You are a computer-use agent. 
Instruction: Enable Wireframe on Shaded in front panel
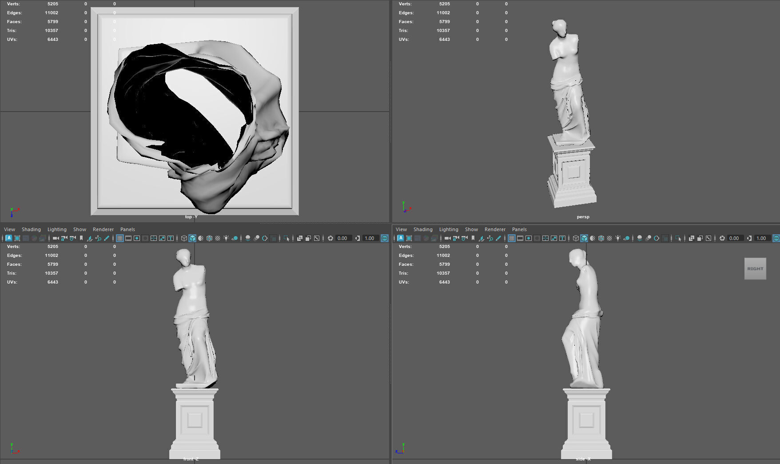(209, 238)
